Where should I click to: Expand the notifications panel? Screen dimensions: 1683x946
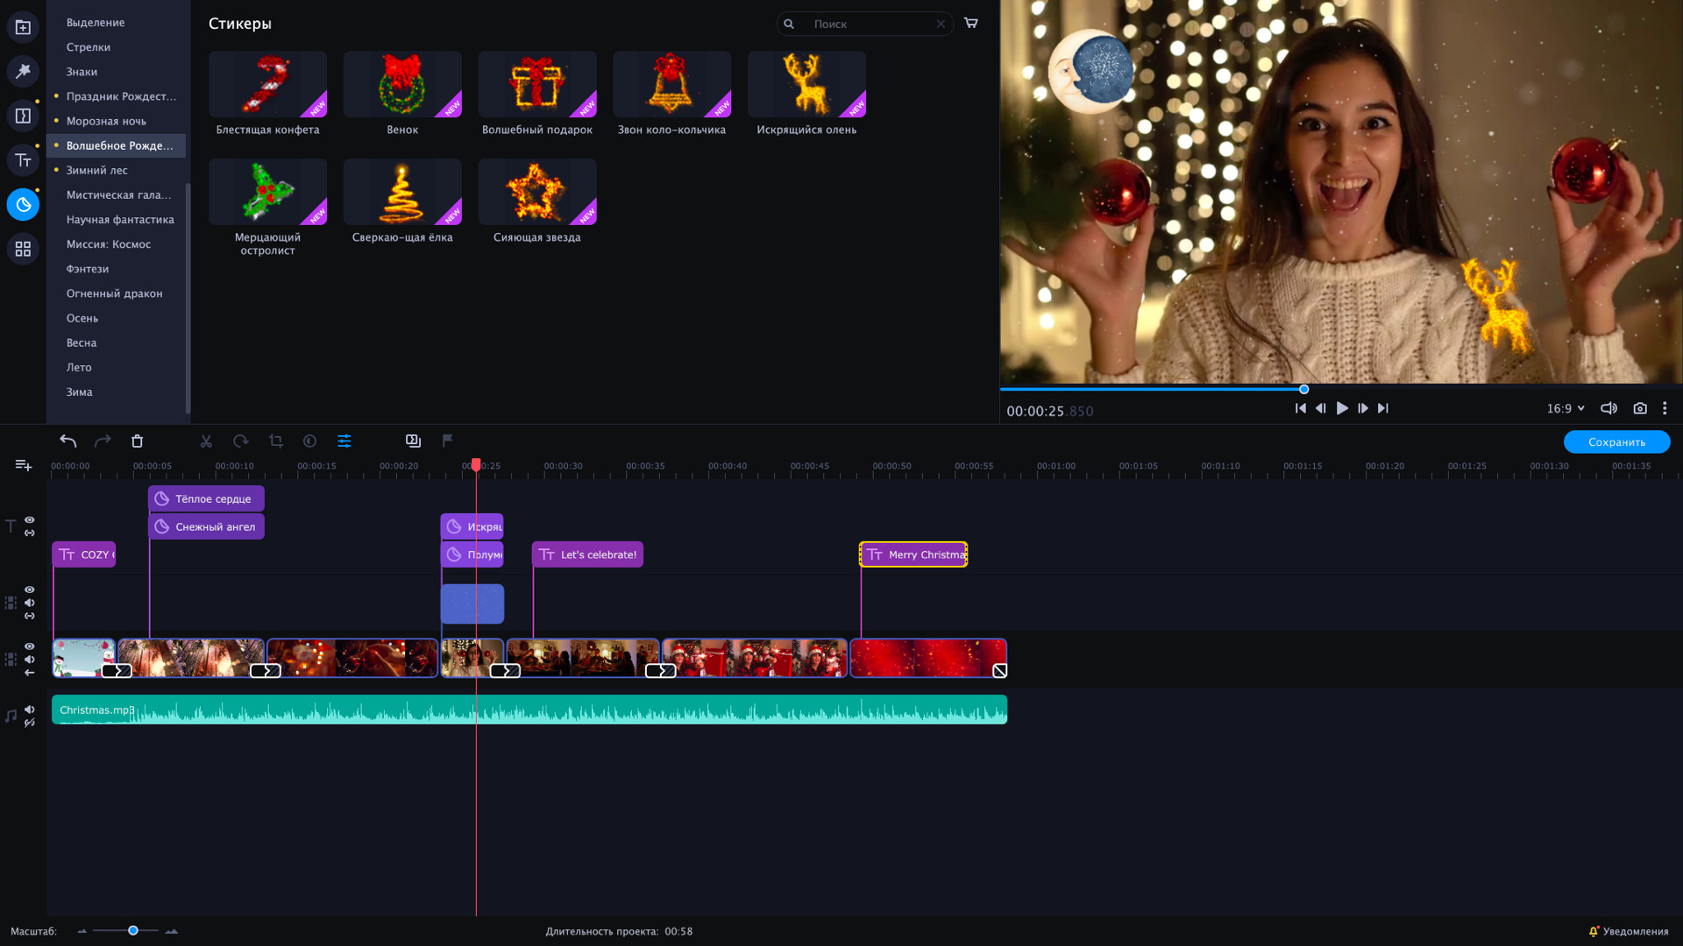click(x=1630, y=931)
